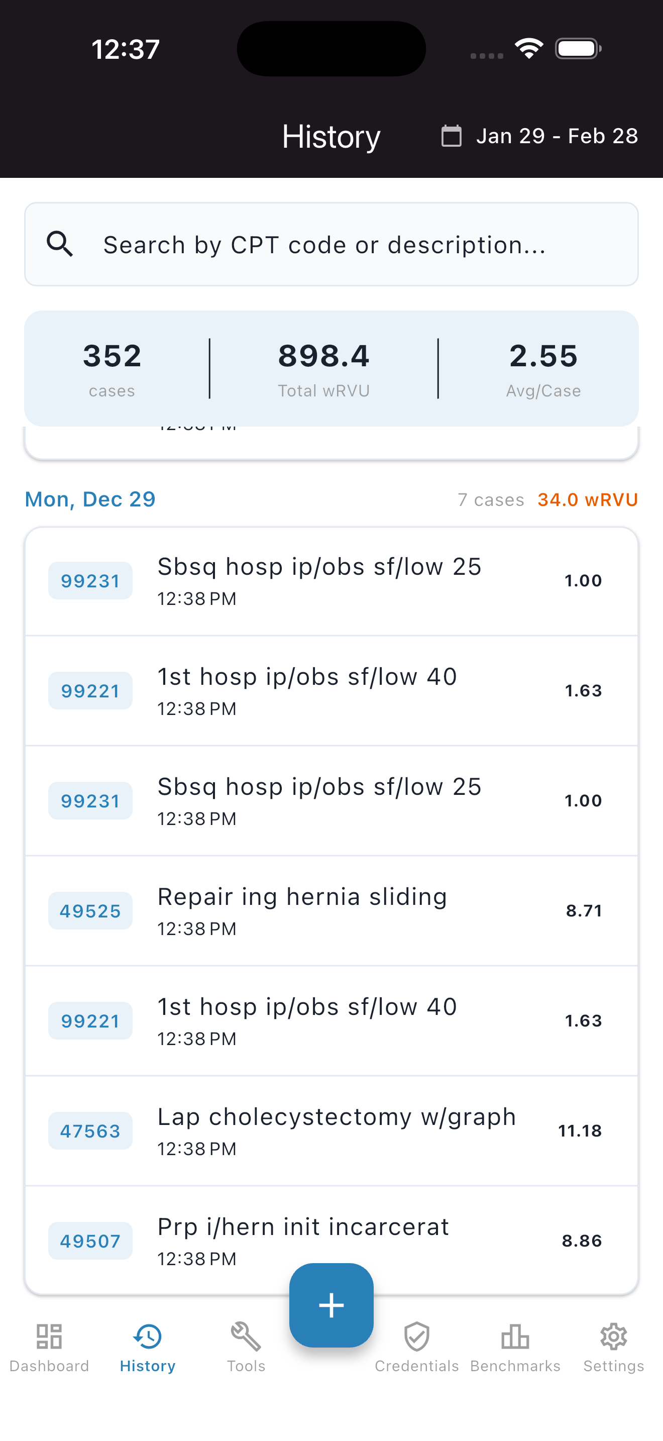The height and width of the screenshot is (1441, 663).
Task: Click the Mon, Dec 29 date header
Action: pos(90,499)
